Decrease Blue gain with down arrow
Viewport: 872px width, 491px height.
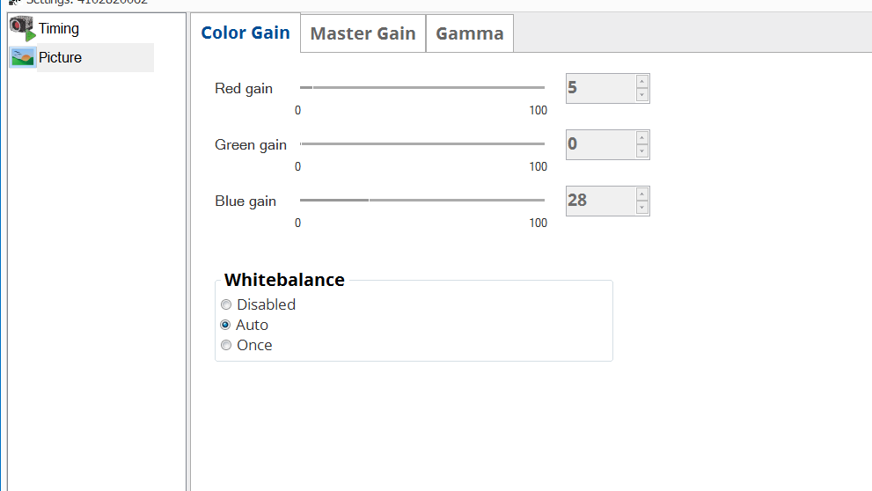pos(642,208)
